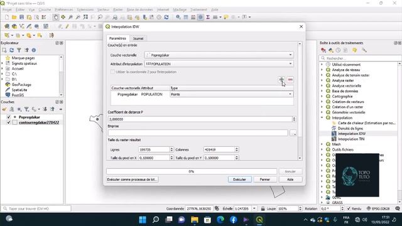Select the Identify features tool

coord(178,17)
